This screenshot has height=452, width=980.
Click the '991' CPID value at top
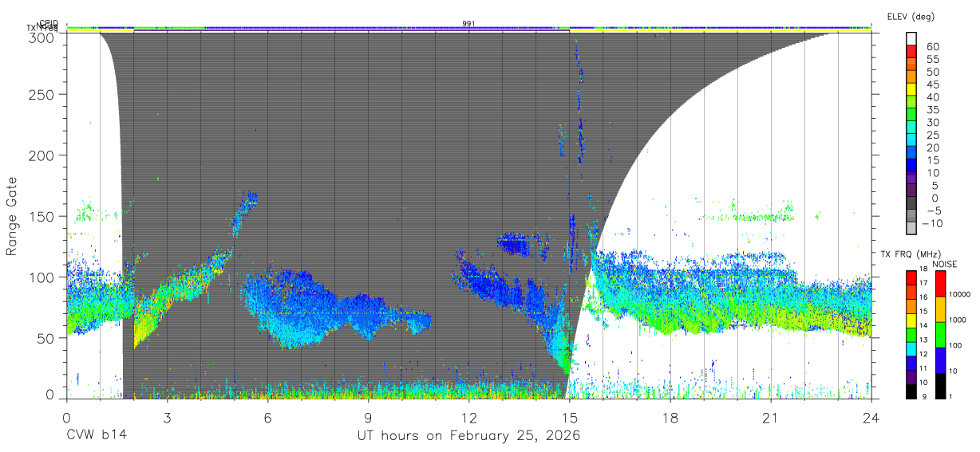468,24
